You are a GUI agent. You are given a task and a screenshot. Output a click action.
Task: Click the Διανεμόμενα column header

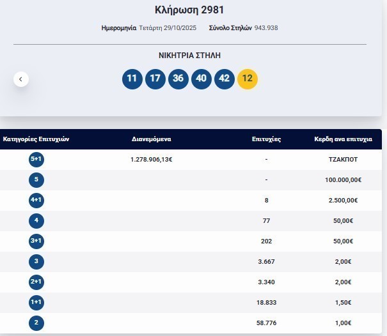point(151,139)
